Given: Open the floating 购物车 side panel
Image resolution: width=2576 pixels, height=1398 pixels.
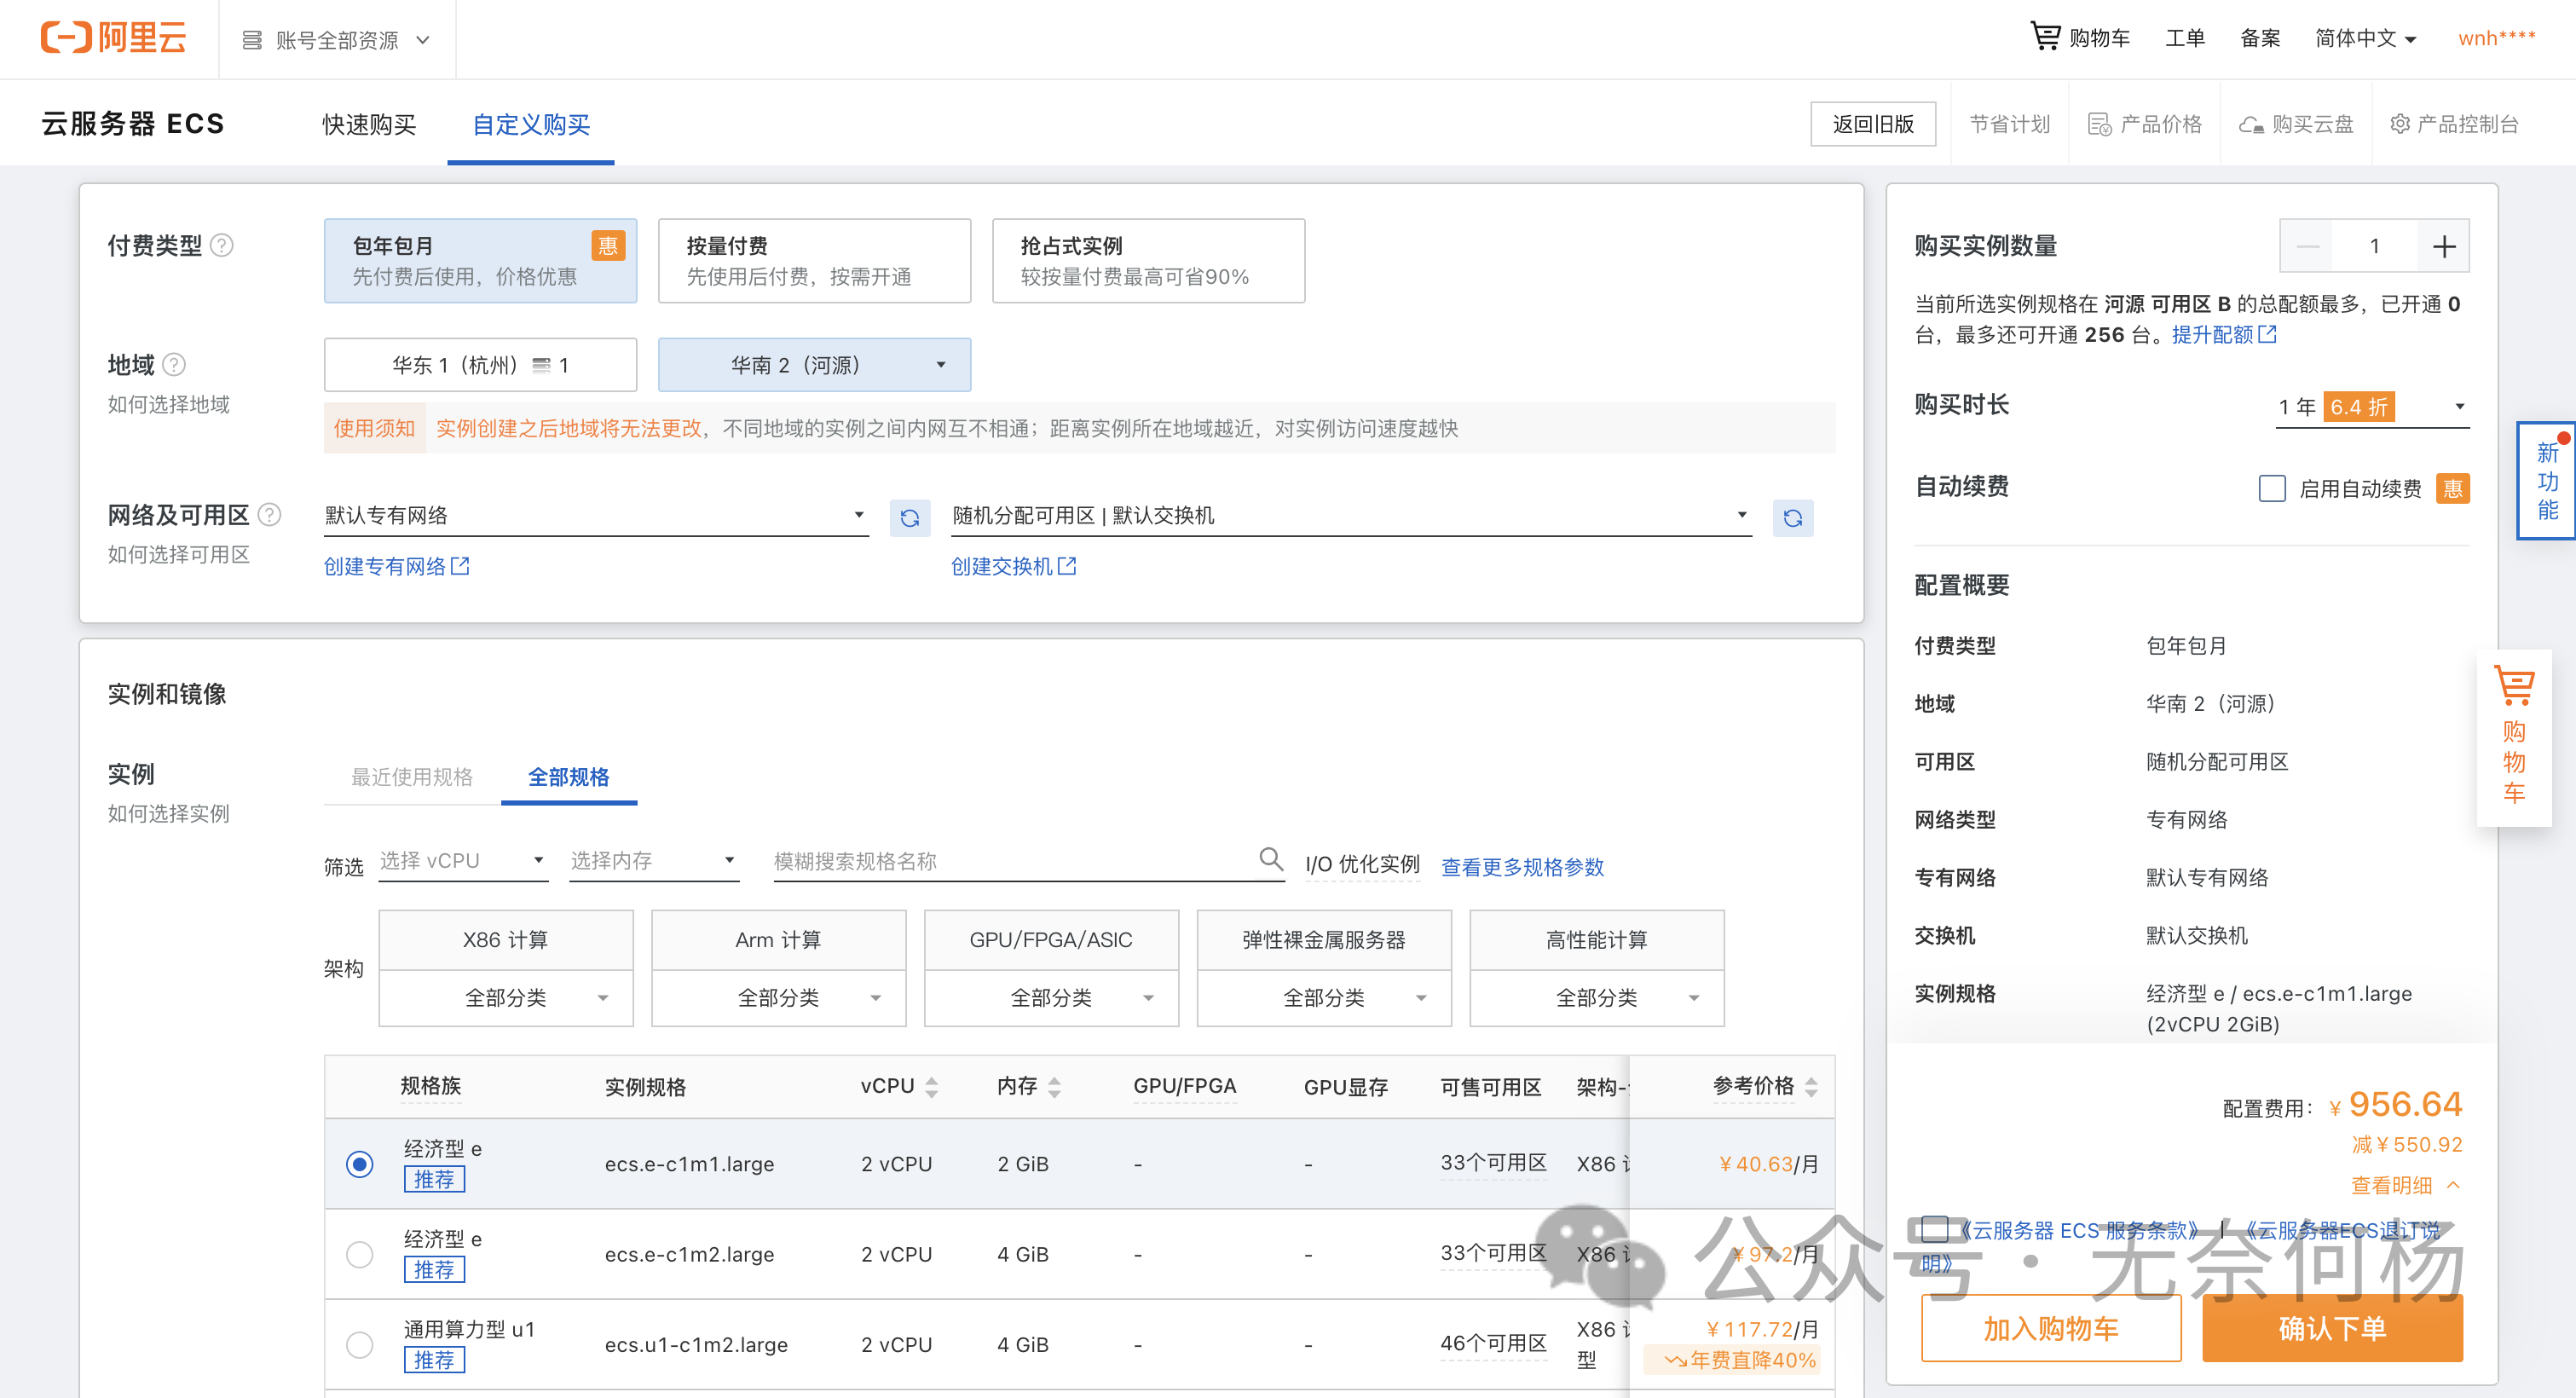Looking at the screenshot, I should pyautogui.click(x=2514, y=737).
